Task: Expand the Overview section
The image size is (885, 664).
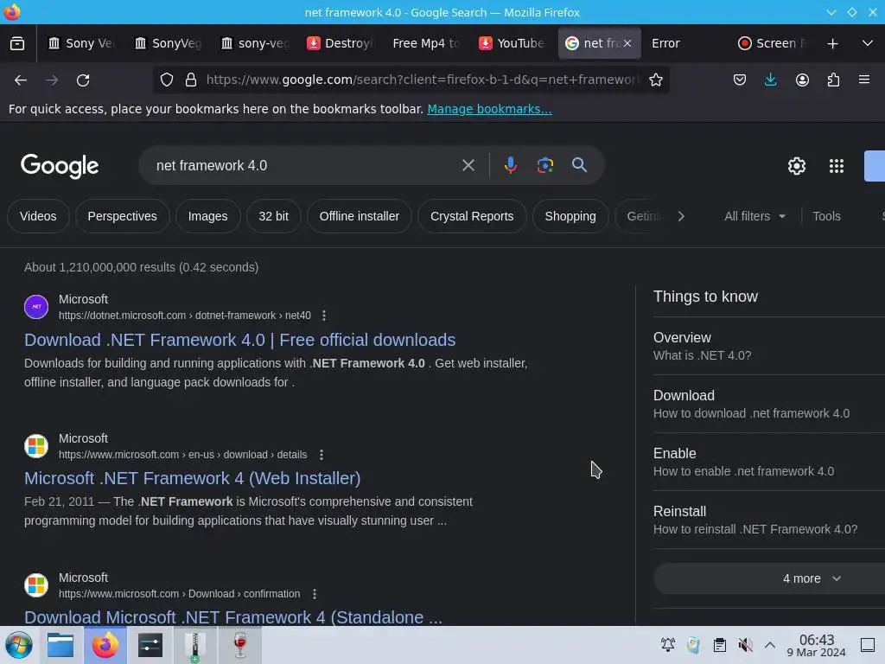Action: pyautogui.click(x=768, y=346)
